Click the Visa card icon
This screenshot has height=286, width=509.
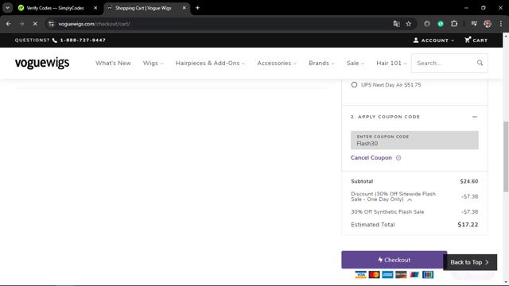point(360,275)
